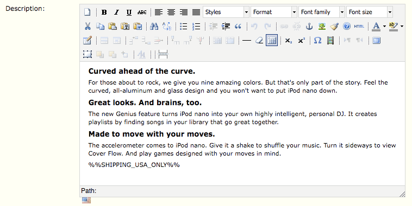Apply Blockquote formatting

click(238, 26)
